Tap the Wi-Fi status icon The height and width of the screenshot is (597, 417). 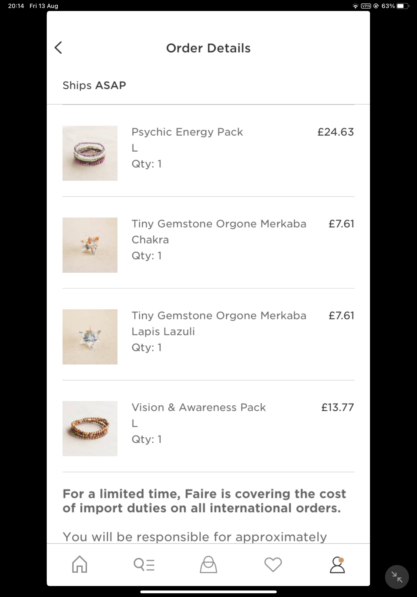[x=355, y=6]
